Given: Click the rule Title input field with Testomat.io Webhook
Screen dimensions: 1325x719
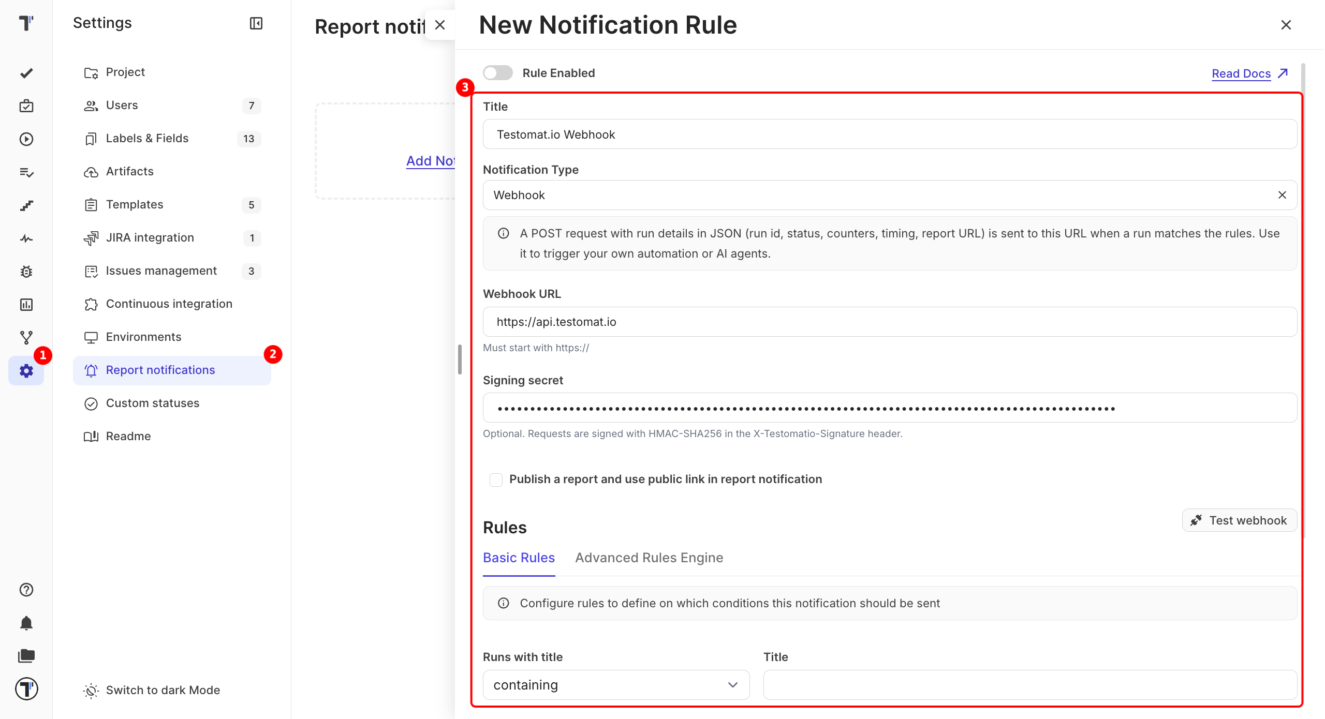Looking at the screenshot, I should (x=890, y=134).
